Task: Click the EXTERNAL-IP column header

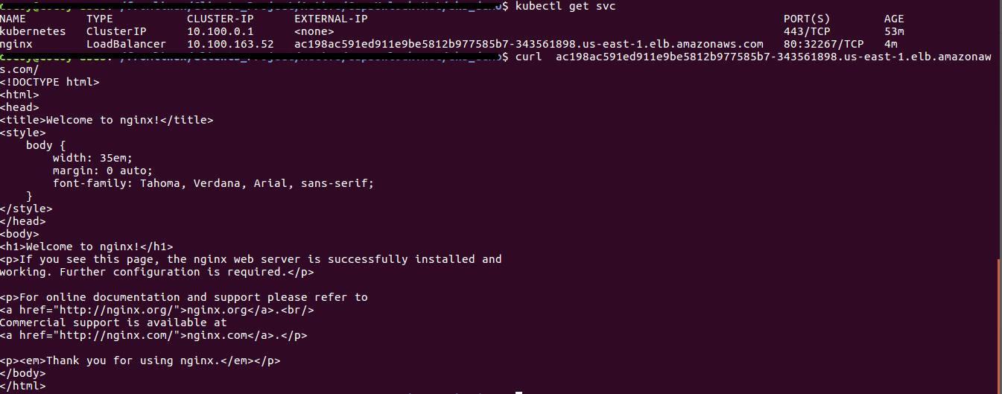Action: coord(331,19)
